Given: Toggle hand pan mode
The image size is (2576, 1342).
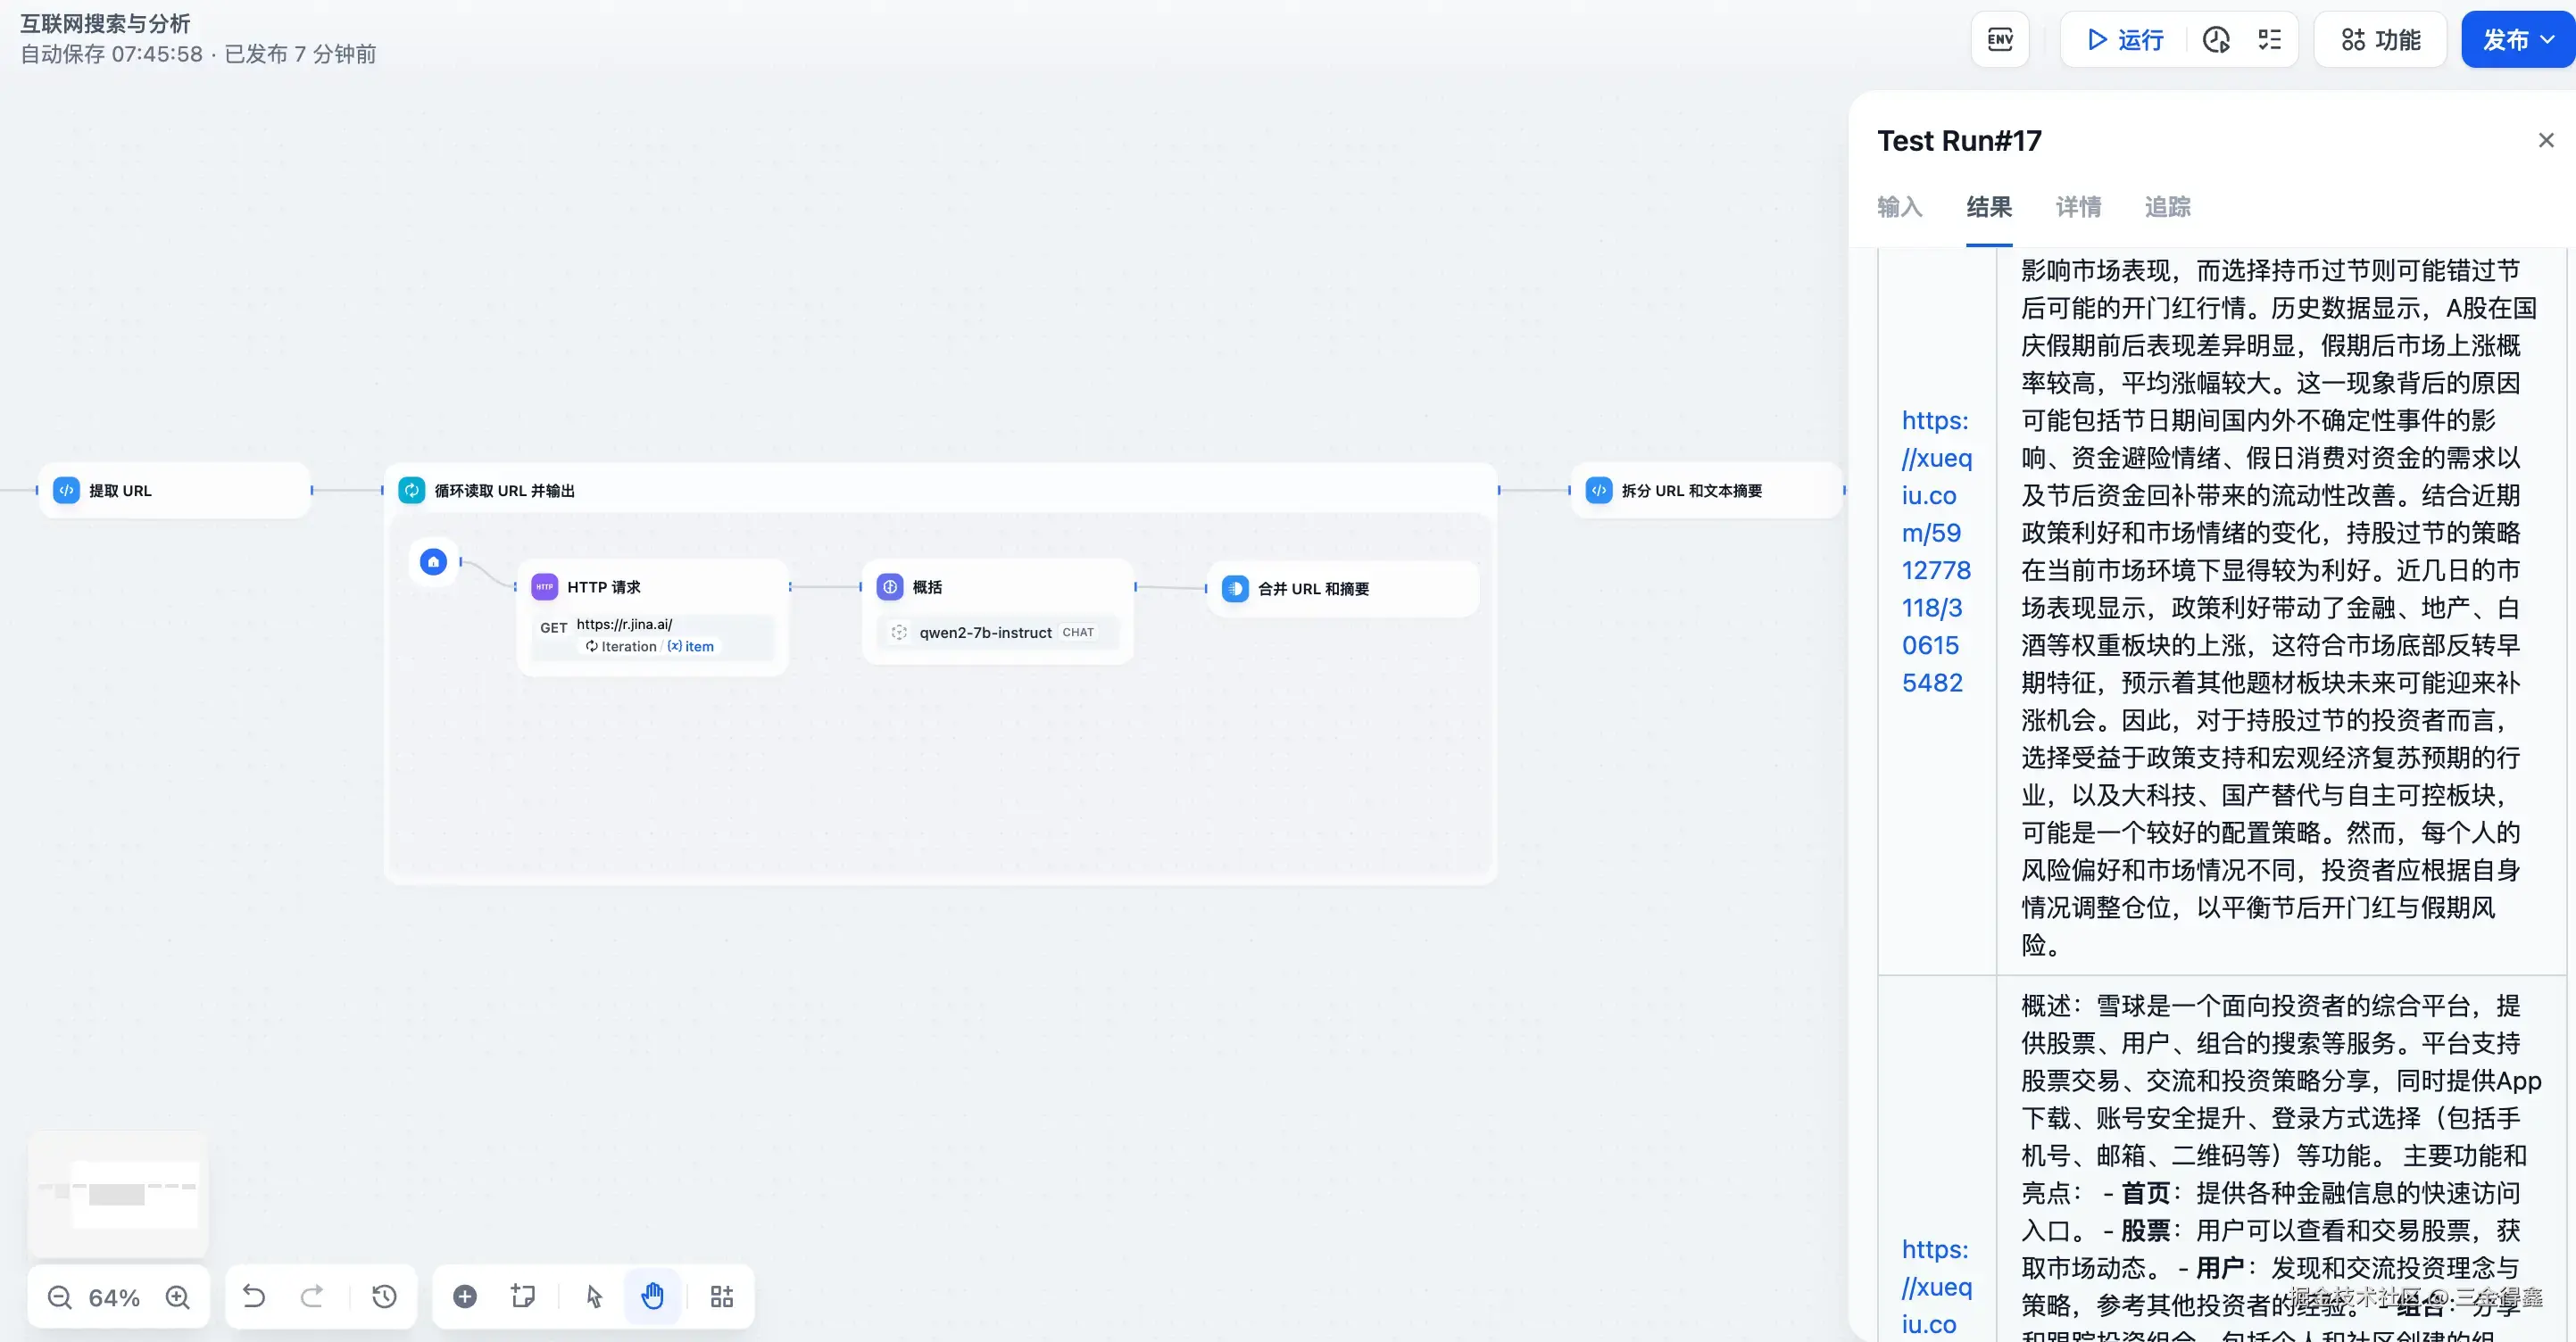Looking at the screenshot, I should (652, 1297).
